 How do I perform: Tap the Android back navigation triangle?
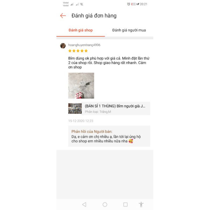(x=84, y=204)
